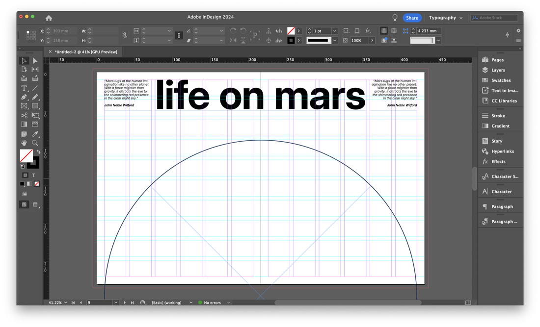This screenshot has height=327, width=540.
Task: Select no text wrap option
Action: click(x=384, y=31)
